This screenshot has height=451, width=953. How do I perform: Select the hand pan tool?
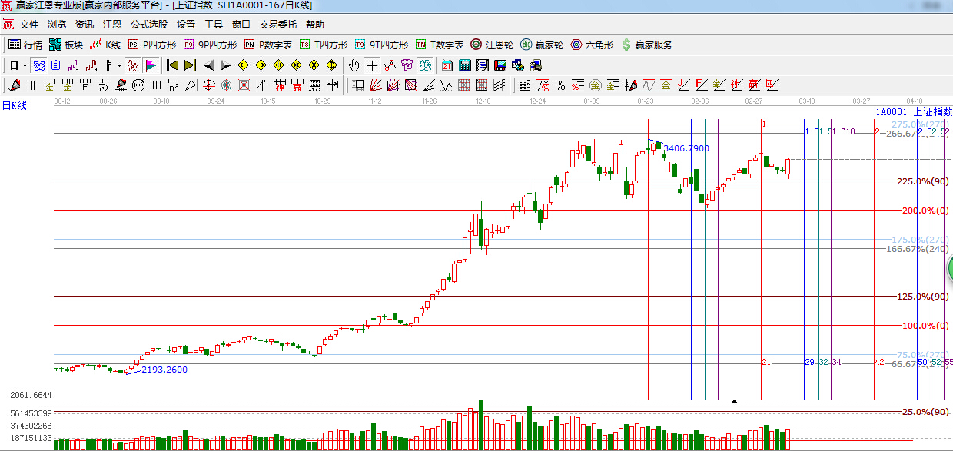(354, 65)
